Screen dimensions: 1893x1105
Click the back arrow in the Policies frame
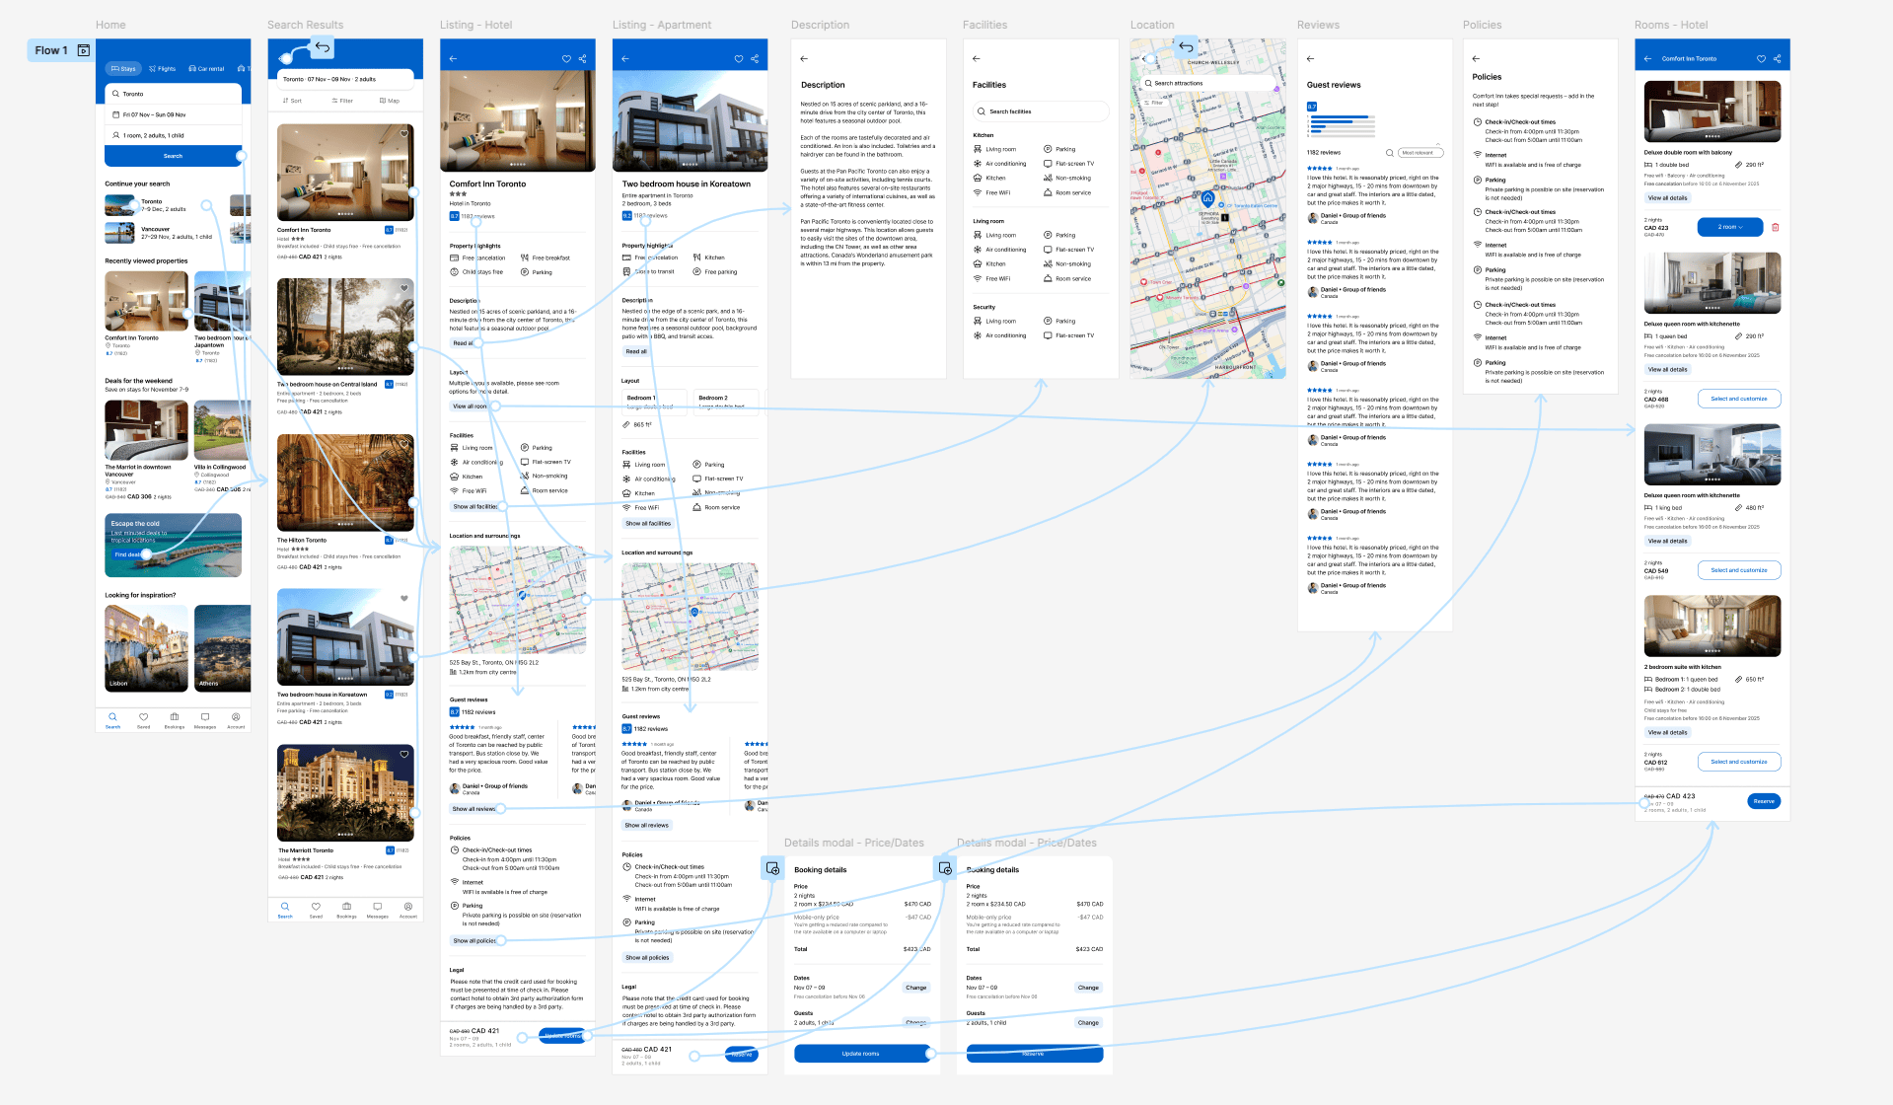[x=1476, y=59]
